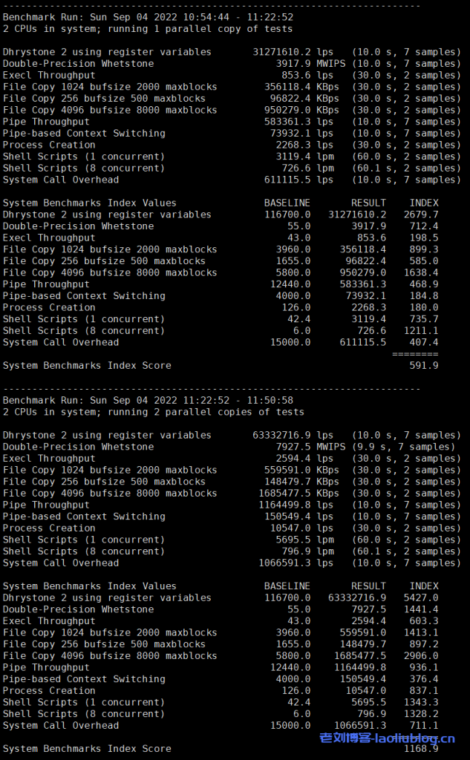Click the 3917.9 MWIPS Whetstone result
The width and height of the screenshot is (470, 760).
tap(294, 64)
